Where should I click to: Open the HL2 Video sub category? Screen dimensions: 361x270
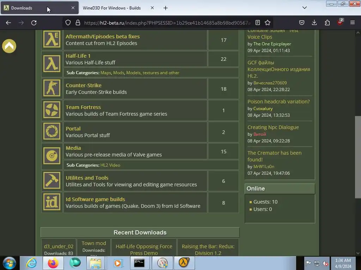(110, 165)
